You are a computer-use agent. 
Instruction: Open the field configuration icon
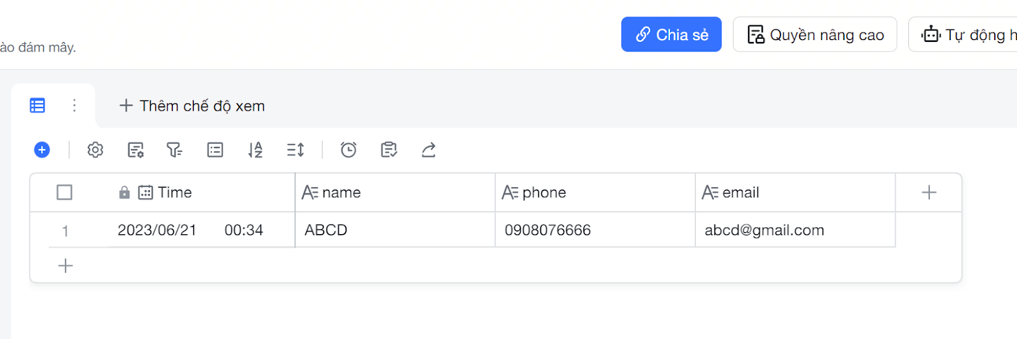click(135, 150)
